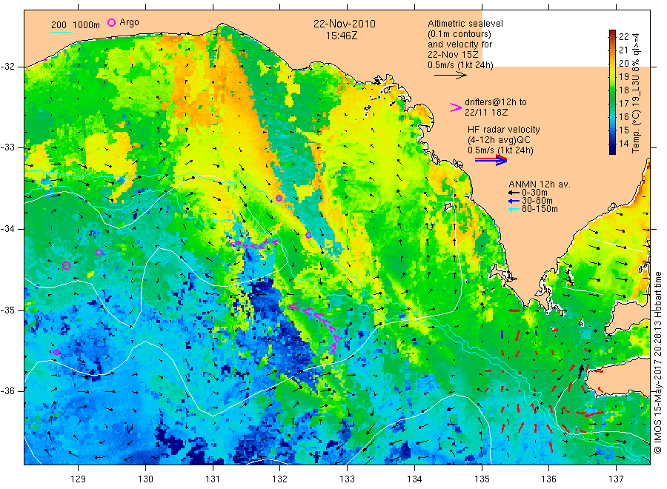Click the magenta Argo circle in the legend
This screenshot has width=667, height=489.
click(x=111, y=22)
